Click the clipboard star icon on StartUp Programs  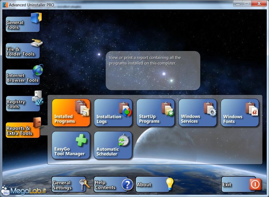(x=168, y=109)
